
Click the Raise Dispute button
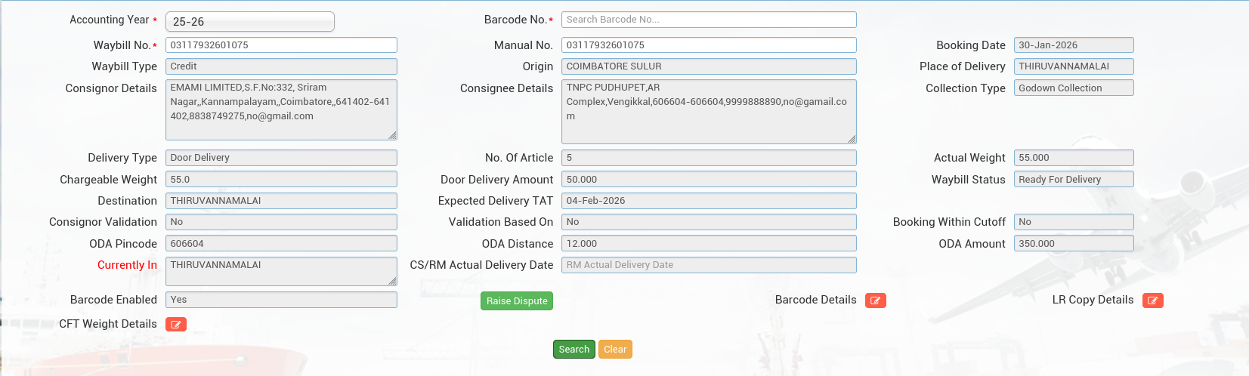pyautogui.click(x=517, y=301)
